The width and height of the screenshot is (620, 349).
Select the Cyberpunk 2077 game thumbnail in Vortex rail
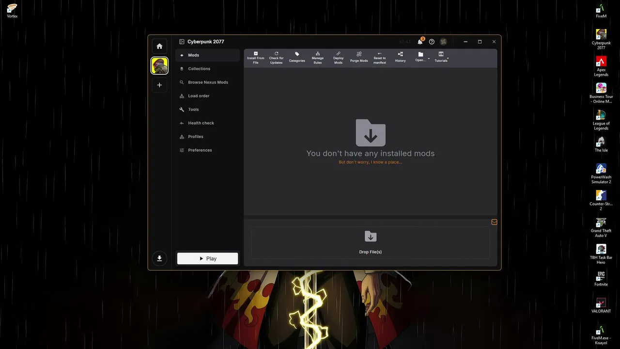(159, 66)
